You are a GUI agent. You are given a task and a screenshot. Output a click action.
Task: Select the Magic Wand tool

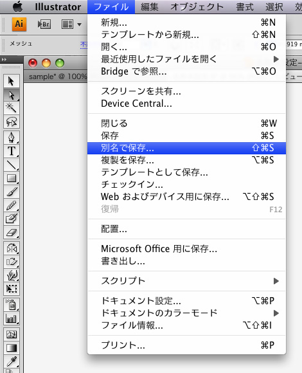pos(12,108)
